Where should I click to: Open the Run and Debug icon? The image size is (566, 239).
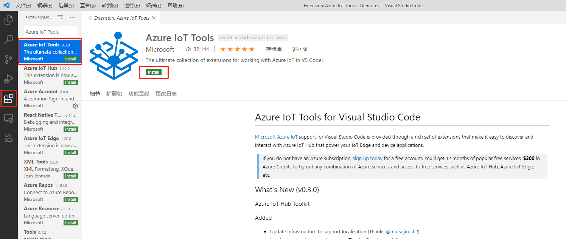click(9, 79)
